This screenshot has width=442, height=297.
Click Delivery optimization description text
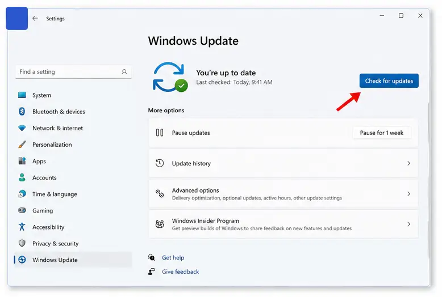[257, 198]
